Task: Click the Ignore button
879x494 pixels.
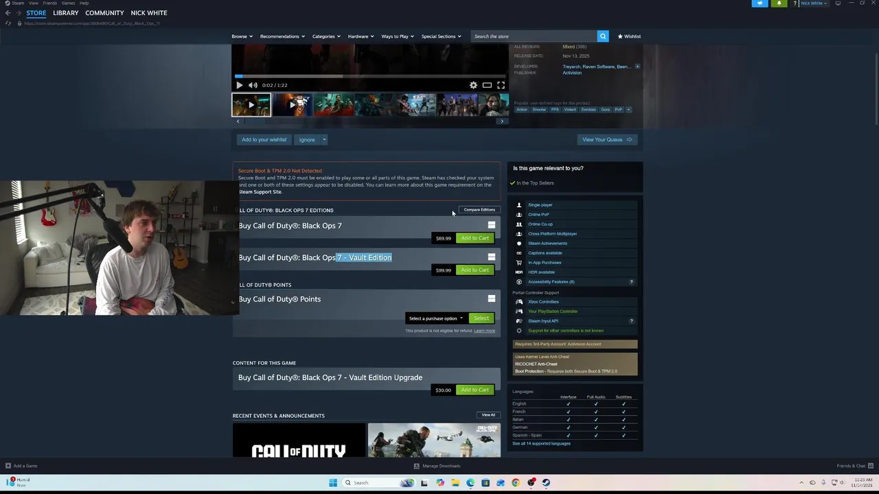Action: click(307, 140)
